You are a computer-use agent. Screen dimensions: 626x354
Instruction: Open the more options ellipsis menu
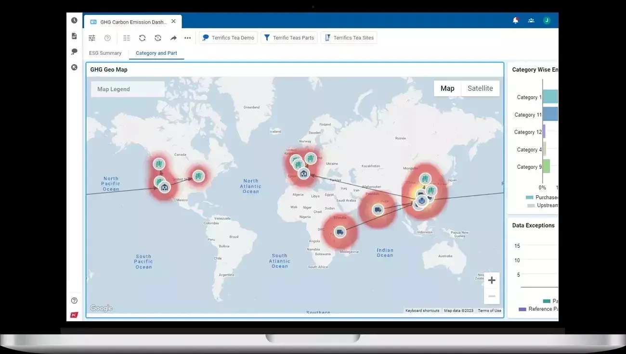coord(188,38)
